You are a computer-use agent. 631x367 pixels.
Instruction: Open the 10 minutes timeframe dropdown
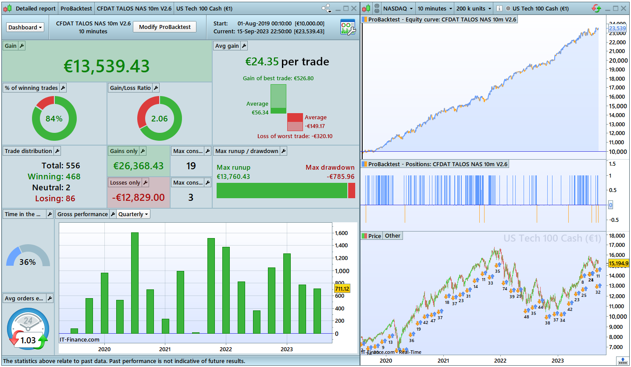pos(435,8)
